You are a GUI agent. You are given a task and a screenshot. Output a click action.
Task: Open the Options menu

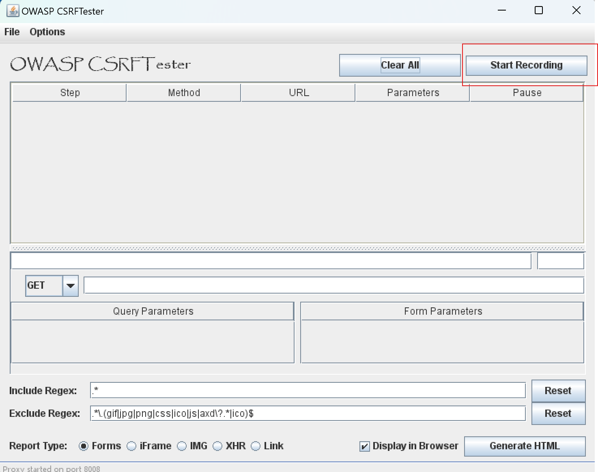click(47, 32)
